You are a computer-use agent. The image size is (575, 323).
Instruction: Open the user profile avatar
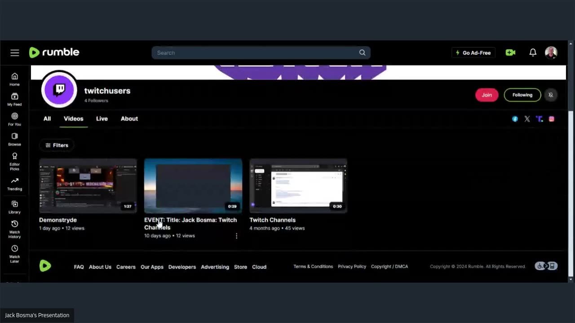(551, 52)
